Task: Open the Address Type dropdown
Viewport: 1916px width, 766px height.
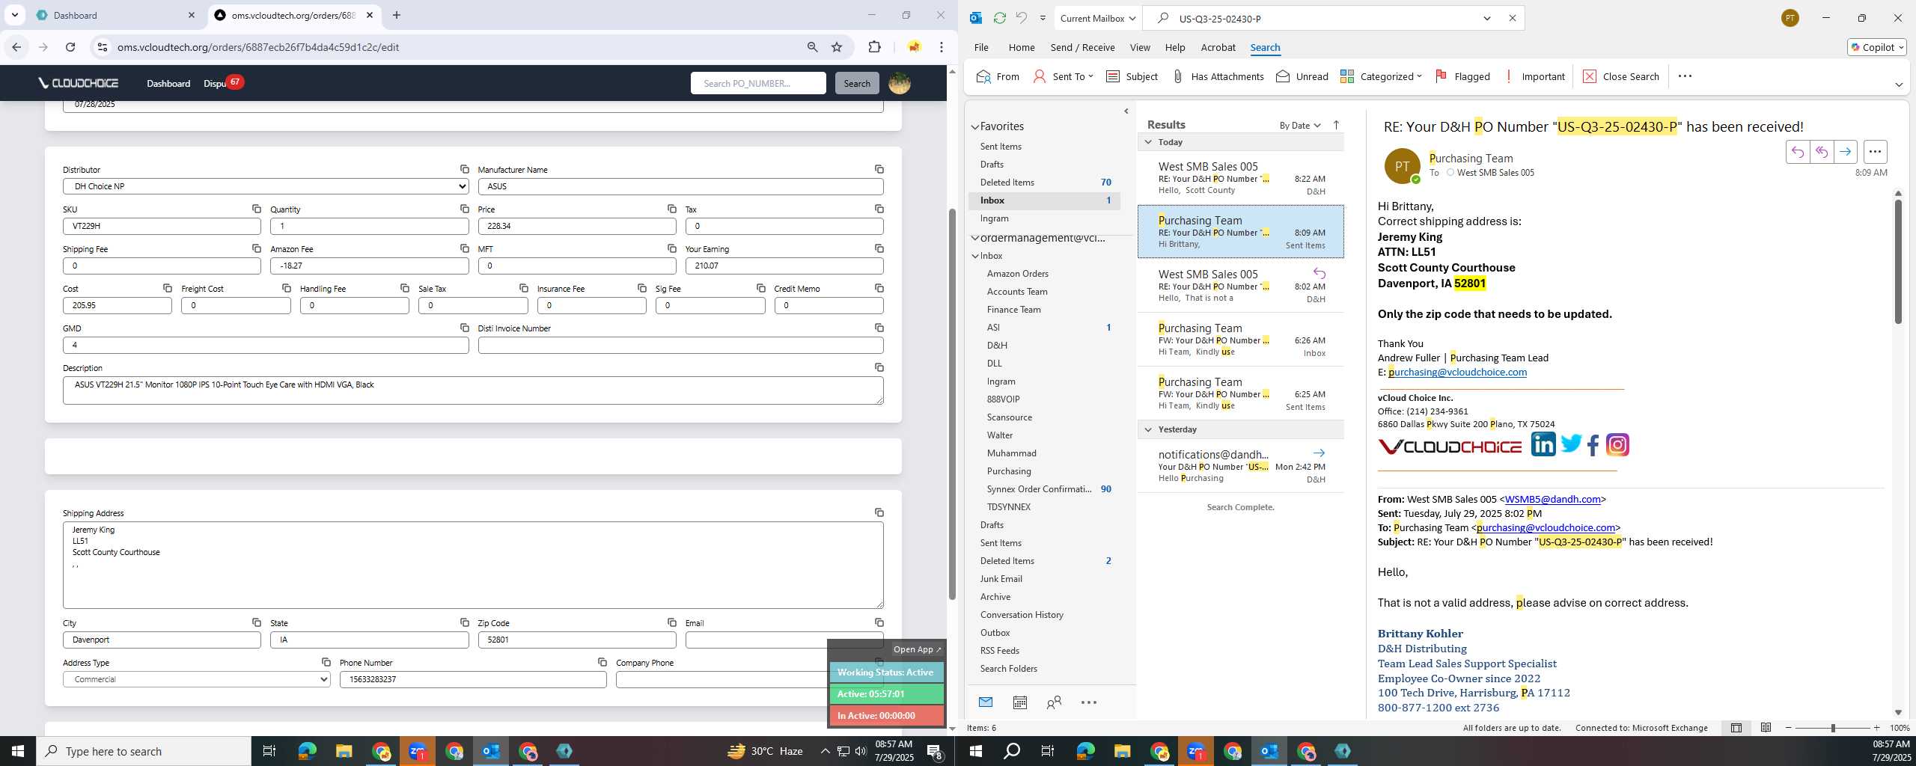Action: [197, 679]
